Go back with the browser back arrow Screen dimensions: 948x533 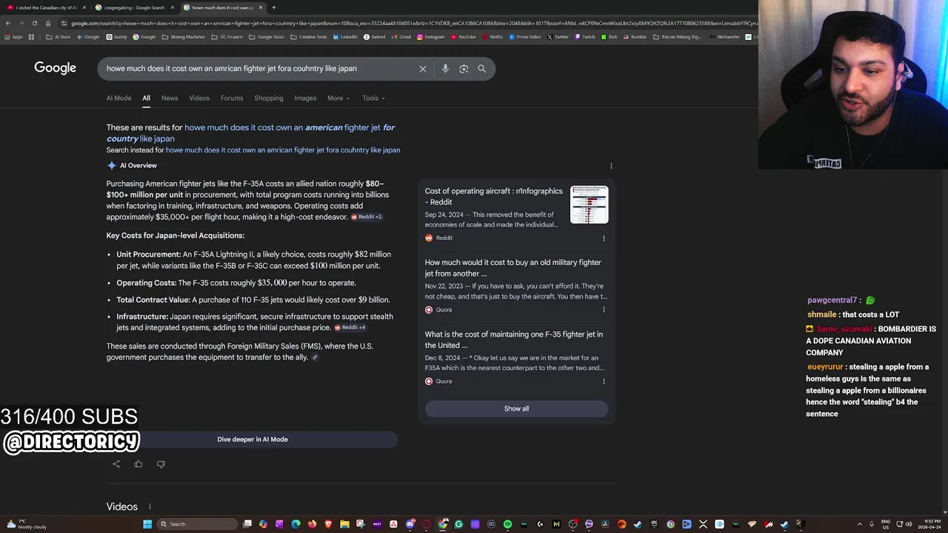(8, 23)
